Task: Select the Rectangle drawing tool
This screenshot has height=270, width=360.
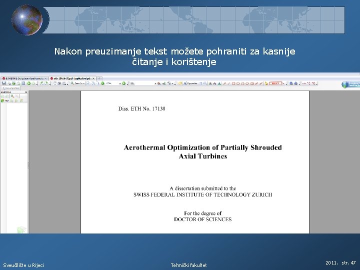Action: pyautogui.click(x=233, y=83)
